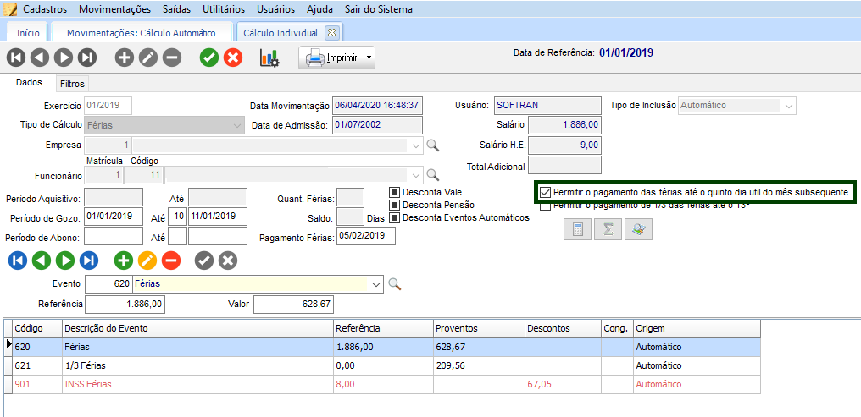Open the bar chart report icon
This screenshot has width=861, height=417.
tap(269, 58)
